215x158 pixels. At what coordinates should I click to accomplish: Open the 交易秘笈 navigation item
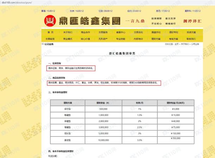point(50,39)
